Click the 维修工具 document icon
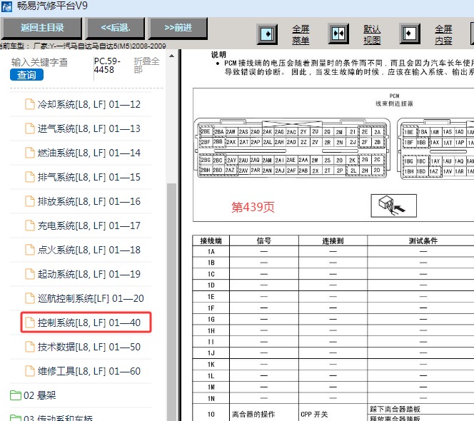Image resolution: width=474 pixels, height=421 pixels. pos(30,370)
